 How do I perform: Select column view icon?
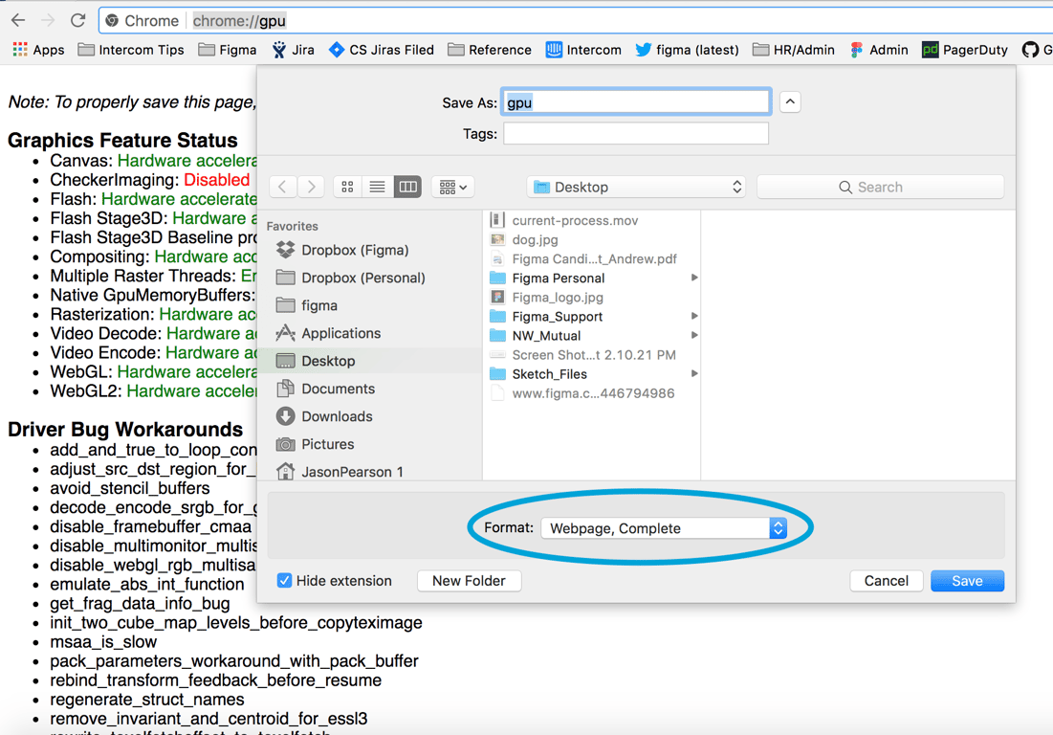[408, 188]
